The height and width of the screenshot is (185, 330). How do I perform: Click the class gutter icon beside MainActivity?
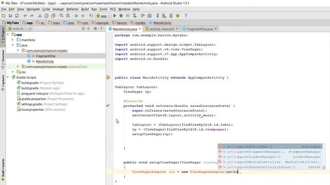[x=108, y=78]
